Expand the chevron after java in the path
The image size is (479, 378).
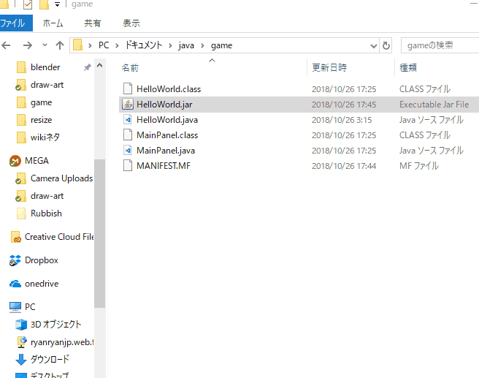202,45
